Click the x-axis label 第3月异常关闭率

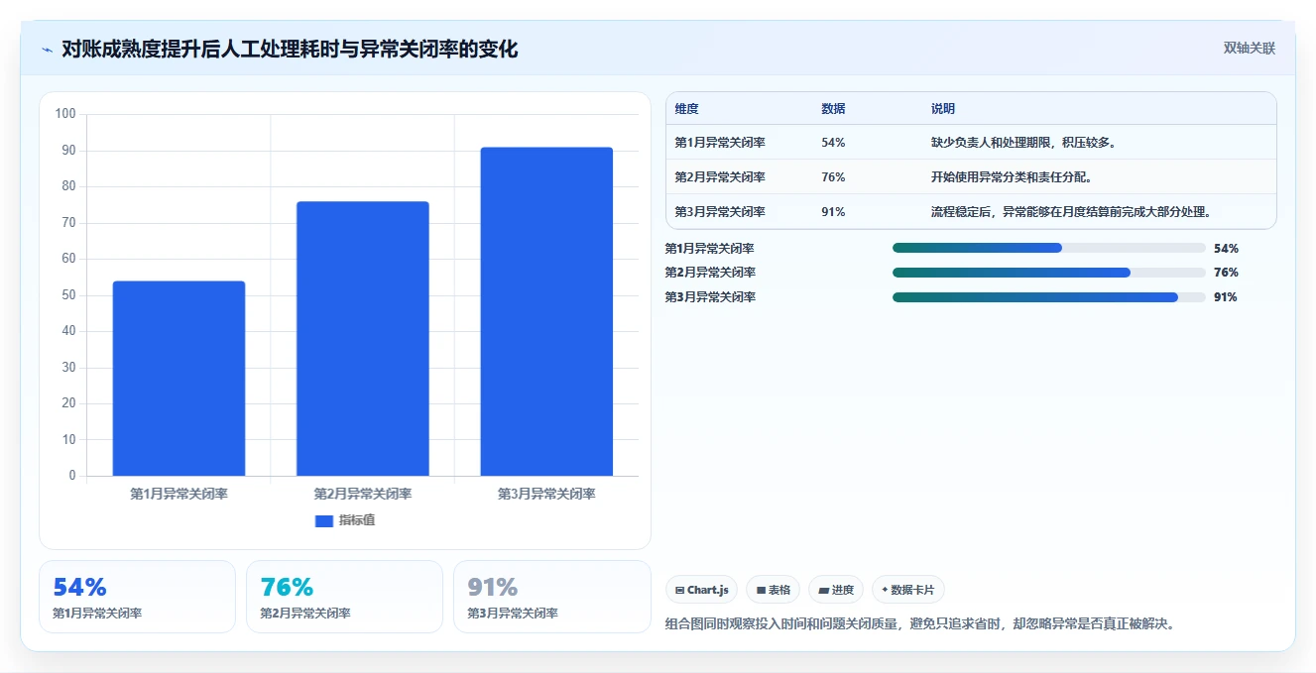tap(546, 494)
